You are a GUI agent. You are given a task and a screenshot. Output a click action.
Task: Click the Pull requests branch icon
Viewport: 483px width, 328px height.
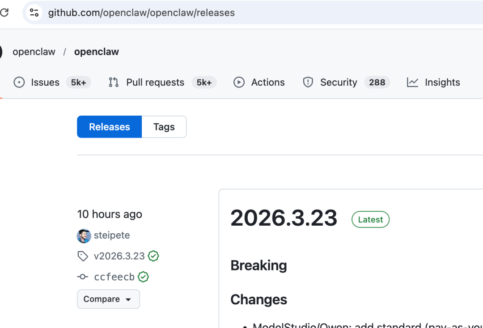click(x=114, y=83)
